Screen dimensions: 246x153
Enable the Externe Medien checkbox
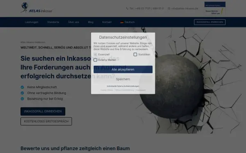point(95,60)
